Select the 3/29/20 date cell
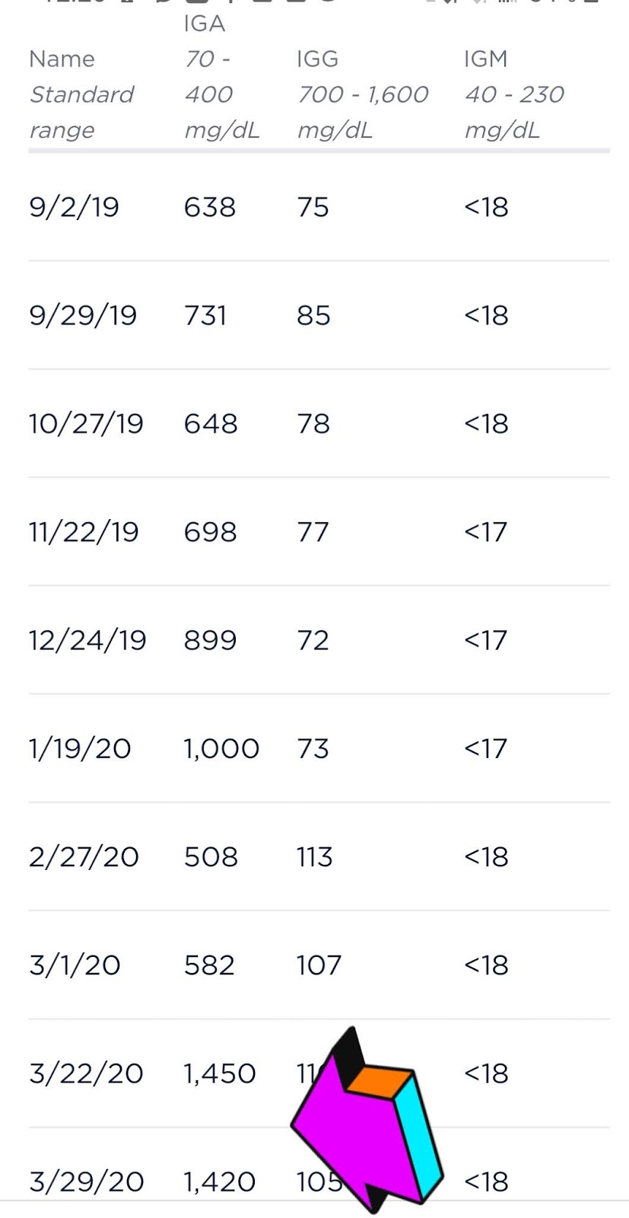This screenshot has width=629, height=1218. click(x=86, y=1182)
